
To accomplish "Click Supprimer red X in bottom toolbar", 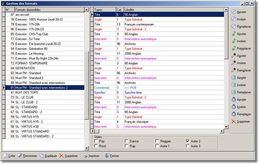I will pyautogui.click(x=61, y=156).
